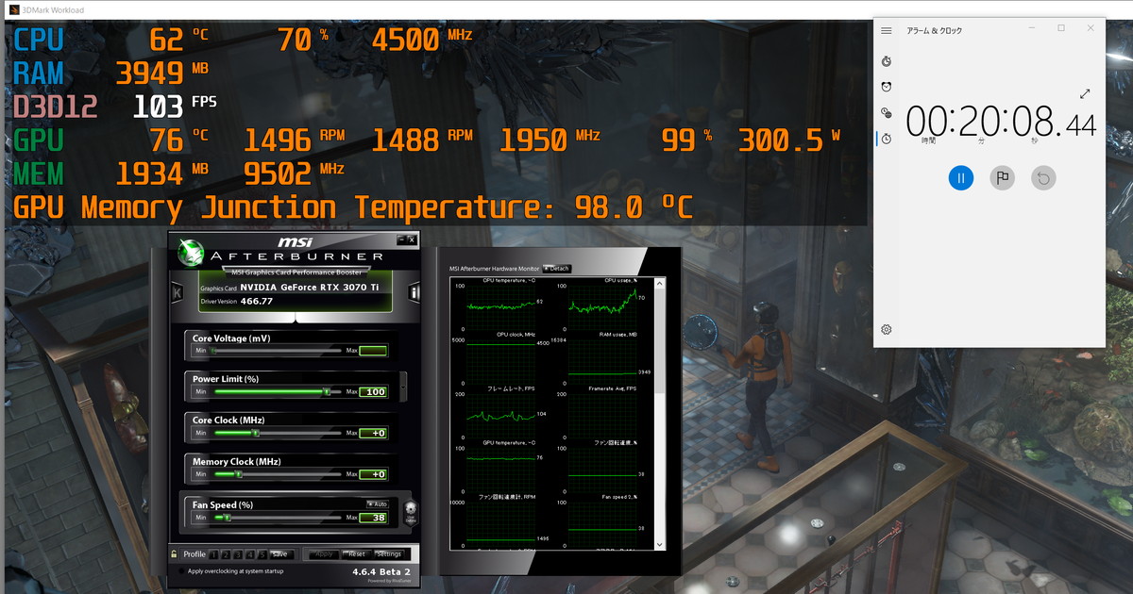Toggle Apply overclocking at system startup
Screen dimensions: 1133x594
(181, 571)
